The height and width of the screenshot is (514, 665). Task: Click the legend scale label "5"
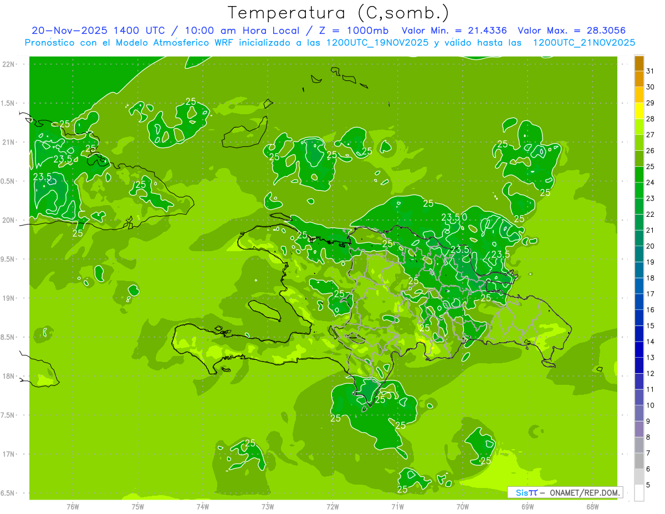tap(648, 485)
